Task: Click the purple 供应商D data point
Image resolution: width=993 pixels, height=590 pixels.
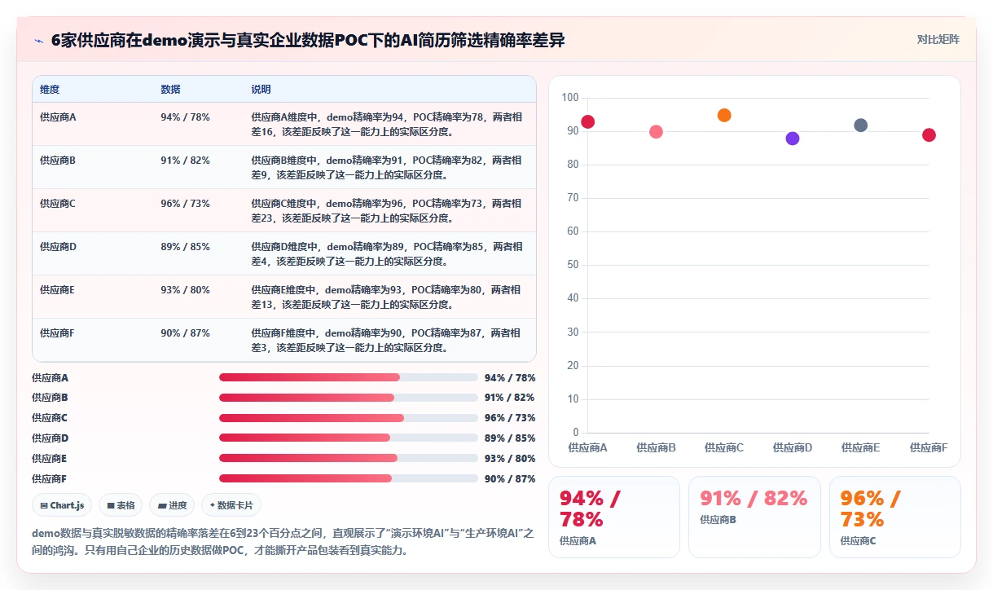Action: point(793,139)
